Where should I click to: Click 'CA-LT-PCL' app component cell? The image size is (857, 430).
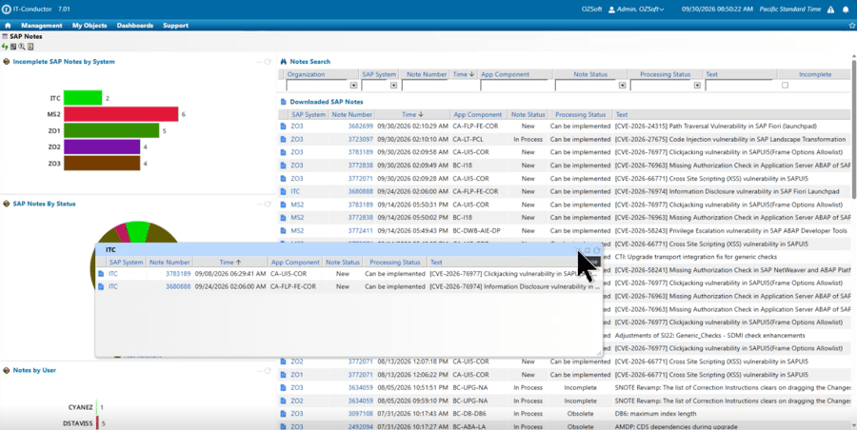(468, 139)
